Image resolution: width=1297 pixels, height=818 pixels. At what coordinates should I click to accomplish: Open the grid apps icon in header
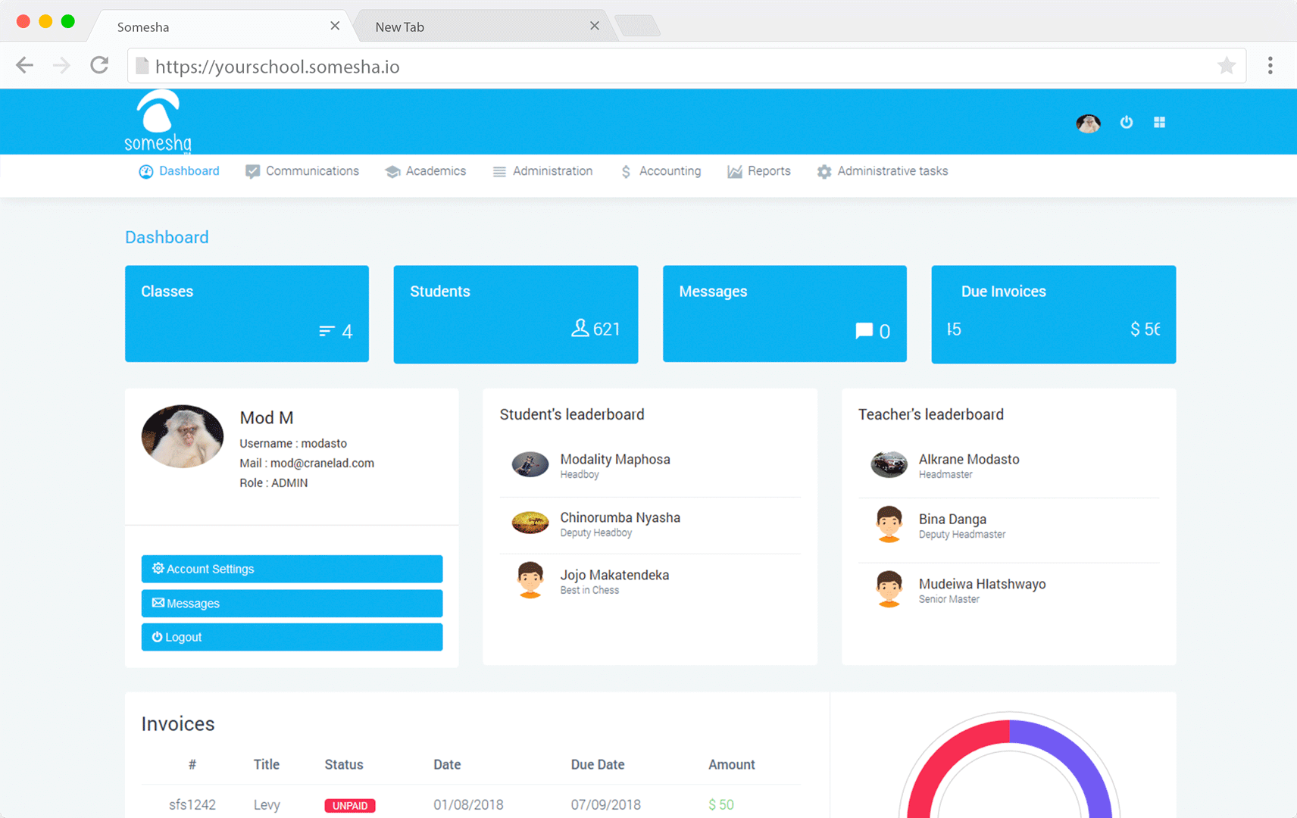pyautogui.click(x=1159, y=122)
